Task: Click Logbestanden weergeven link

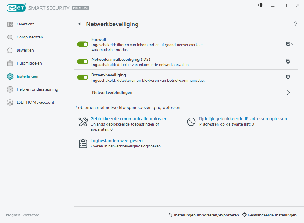Action: (x=116, y=140)
